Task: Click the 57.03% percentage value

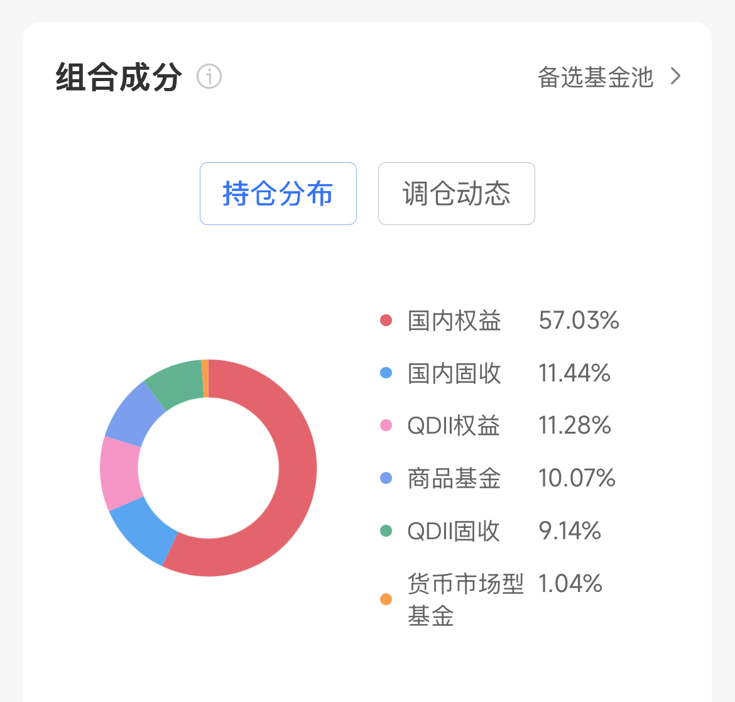Action: coord(579,321)
